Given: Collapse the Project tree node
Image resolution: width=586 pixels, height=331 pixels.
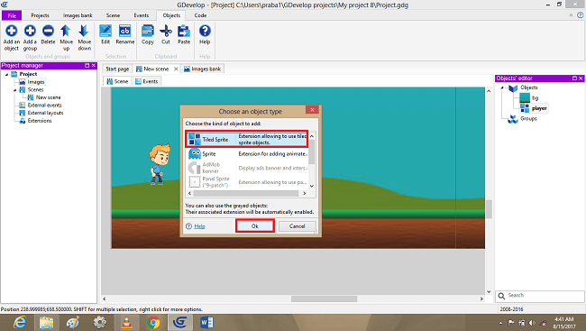Looking at the screenshot, I should pos(6,75).
